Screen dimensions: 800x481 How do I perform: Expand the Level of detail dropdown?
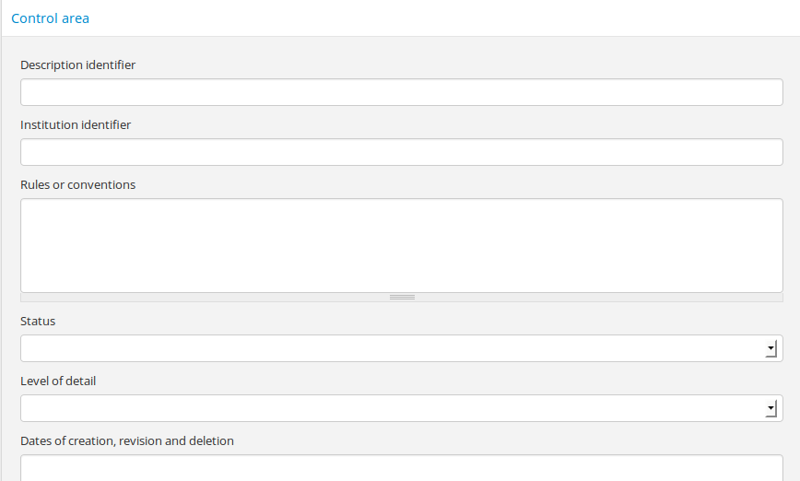[401, 408]
